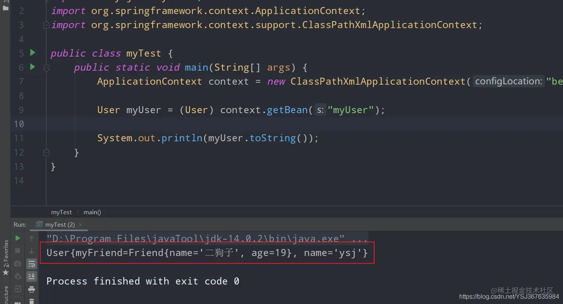Click "Process finished with exit code 0"

(x=143, y=281)
